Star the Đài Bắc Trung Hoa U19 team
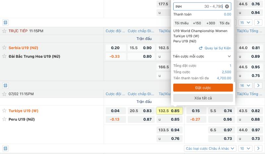The width and height of the screenshot is (265, 154). (x=4, y=57)
